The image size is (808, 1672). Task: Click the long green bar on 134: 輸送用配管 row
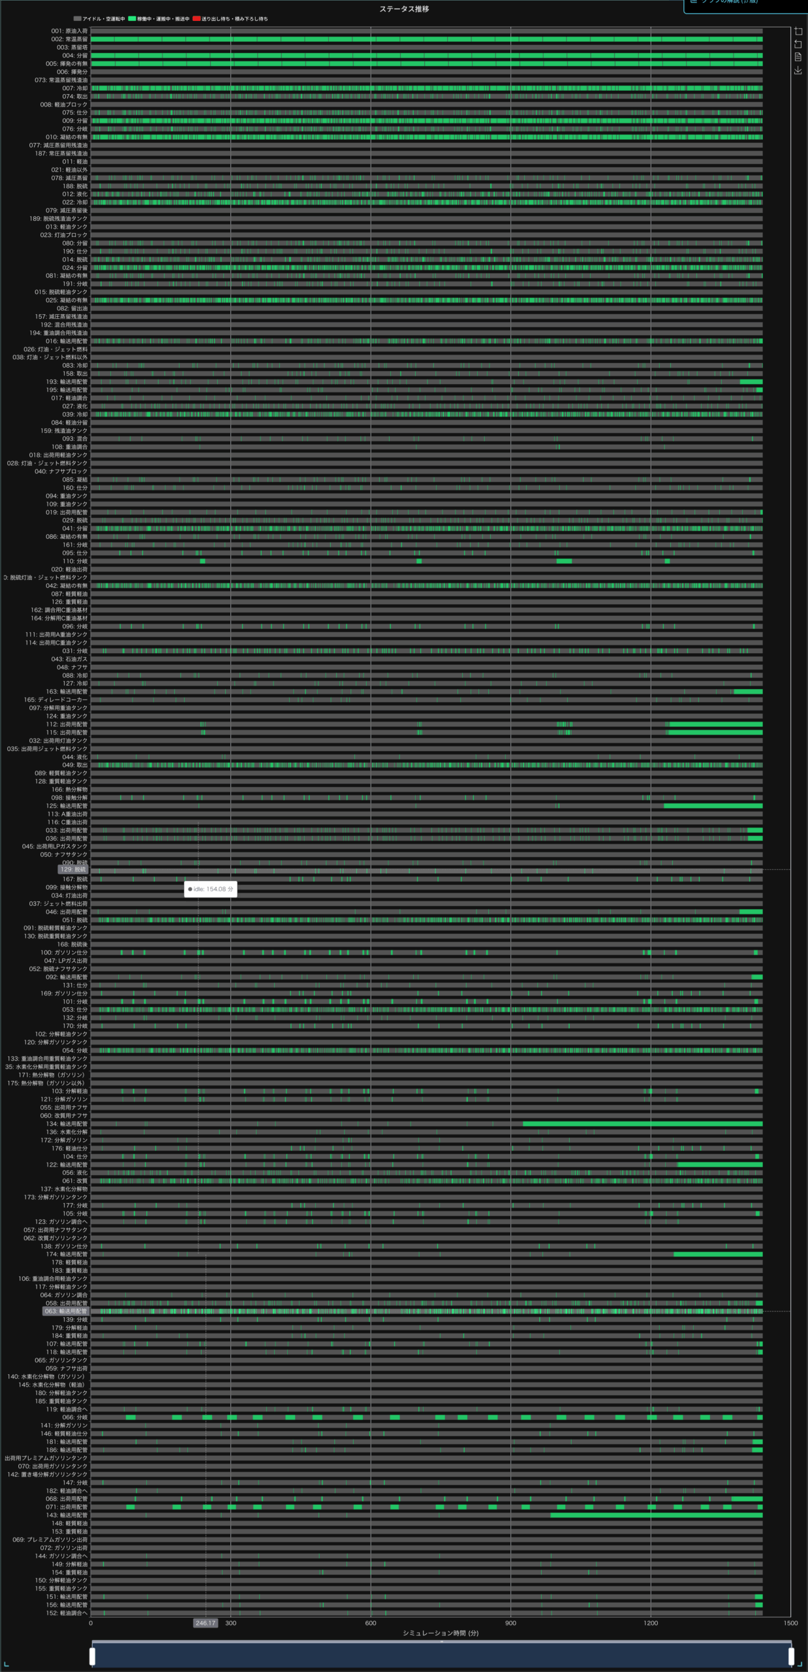[x=642, y=1123]
